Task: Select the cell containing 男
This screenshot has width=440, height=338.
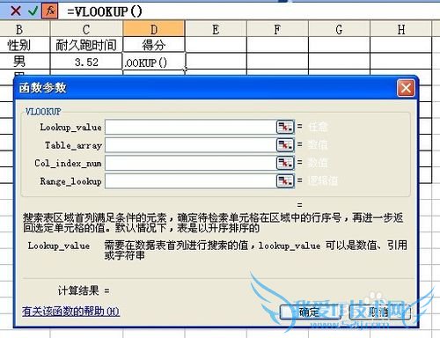Action: point(25,62)
